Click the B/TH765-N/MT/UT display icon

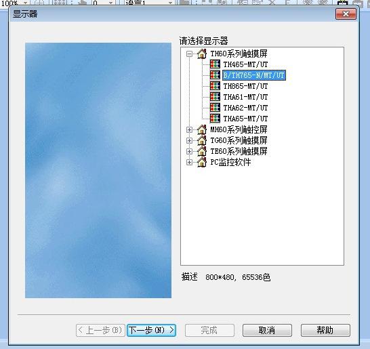(x=215, y=75)
